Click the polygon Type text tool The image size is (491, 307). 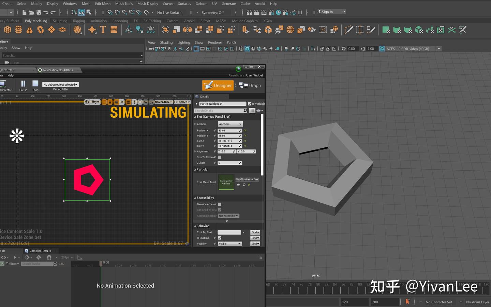pyautogui.click(x=103, y=30)
